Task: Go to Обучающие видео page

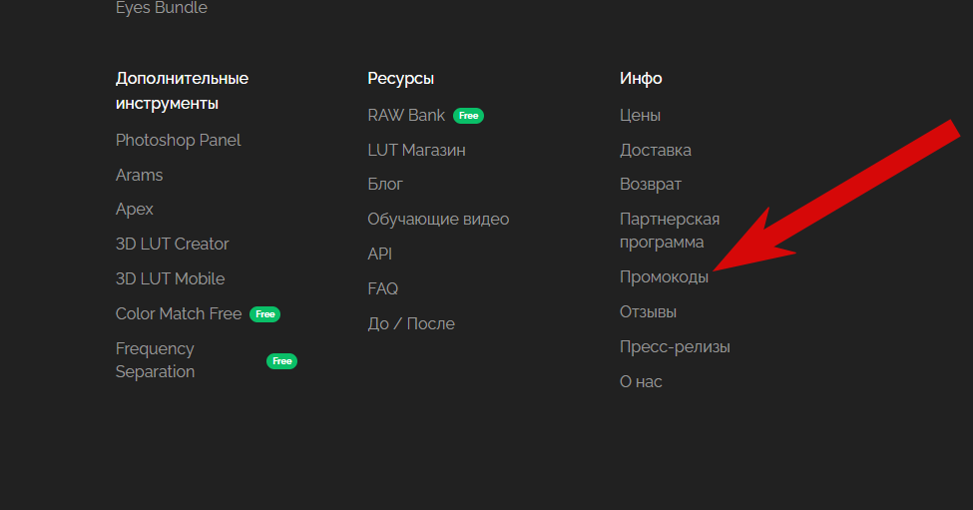Action: 438,220
